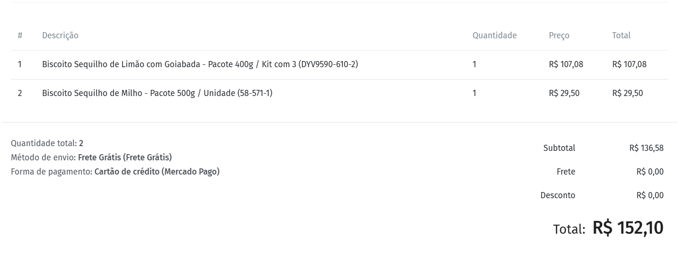Click the # column header
Image resolution: width=685 pixels, height=254 pixels.
coord(20,35)
